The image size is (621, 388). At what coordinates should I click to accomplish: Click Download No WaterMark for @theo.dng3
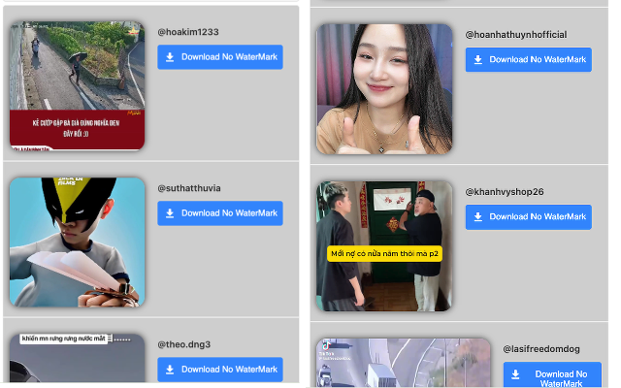point(220,370)
